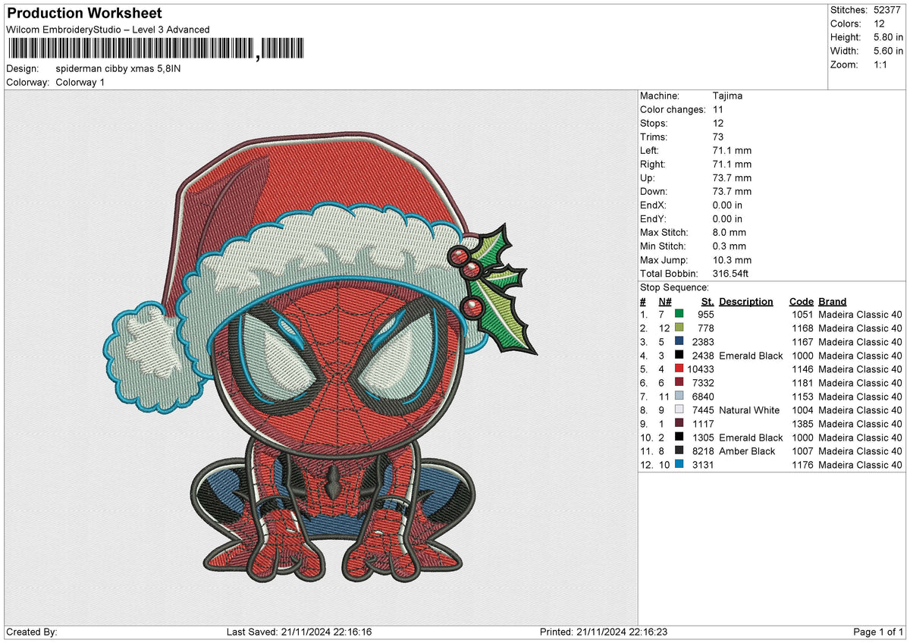This screenshot has width=910, height=643.
Task: Click 'Natural White' description in row 8
Action: pos(749,410)
